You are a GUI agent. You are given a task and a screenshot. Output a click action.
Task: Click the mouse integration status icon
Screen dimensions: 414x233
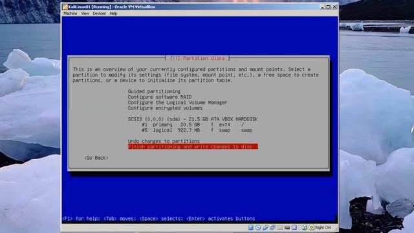(304, 227)
